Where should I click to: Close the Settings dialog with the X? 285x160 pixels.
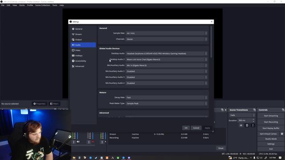(212, 22)
